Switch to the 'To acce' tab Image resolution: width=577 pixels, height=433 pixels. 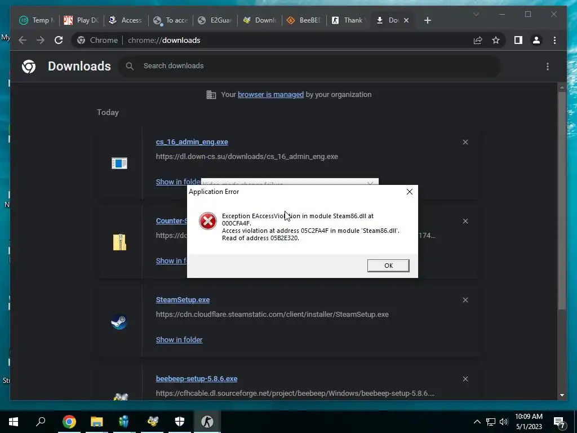point(170,20)
